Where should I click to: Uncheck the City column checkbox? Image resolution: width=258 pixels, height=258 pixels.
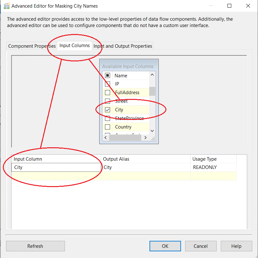click(108, 110)
